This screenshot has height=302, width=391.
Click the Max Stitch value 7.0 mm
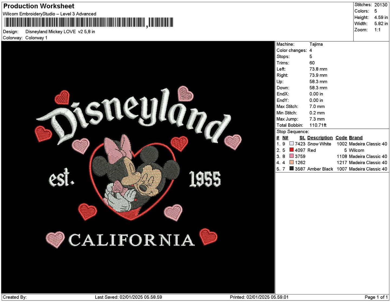tap(317, 107)
